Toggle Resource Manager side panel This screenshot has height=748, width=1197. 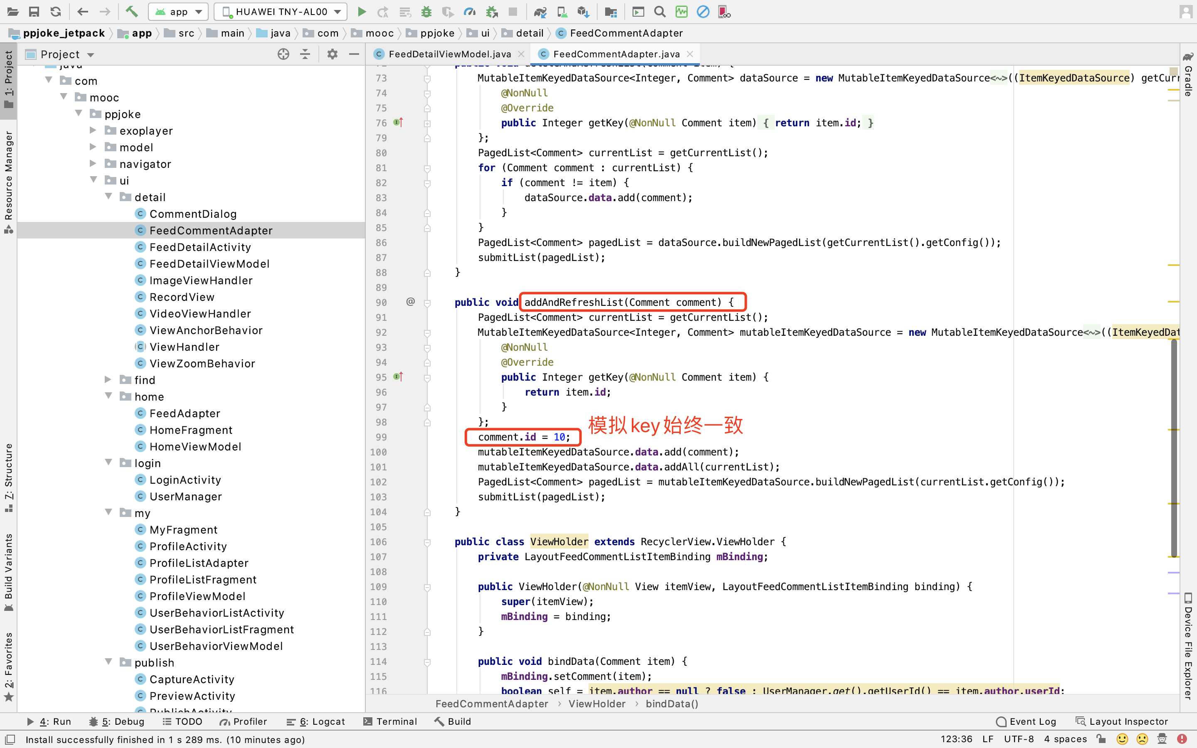tap(8, 182)
